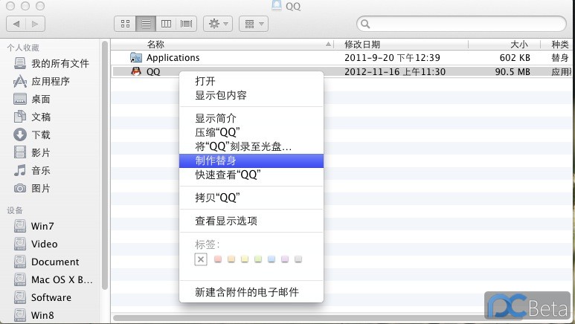The height and width of the screenshot is (324, 575).
Task: Select the Applications alias row
Action: coord(341,57)
